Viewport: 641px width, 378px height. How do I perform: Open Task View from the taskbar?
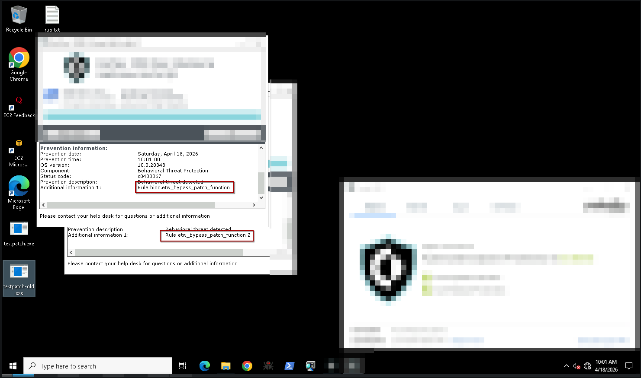pos(183,366)
